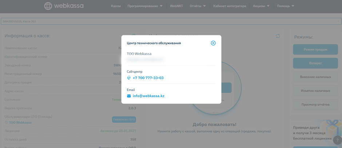Select the Центр технического обслуживания dialog title

click(154, 43)
